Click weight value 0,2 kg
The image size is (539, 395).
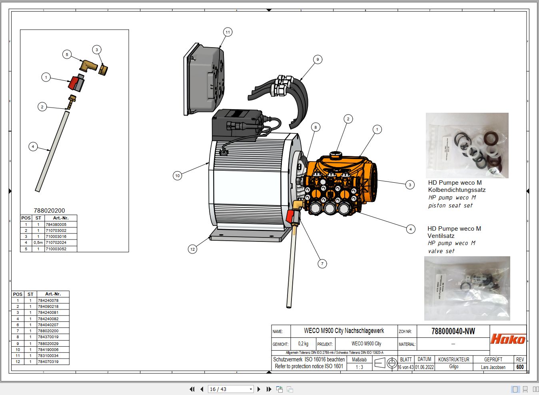pyautogui.click(x=303, y=343)
